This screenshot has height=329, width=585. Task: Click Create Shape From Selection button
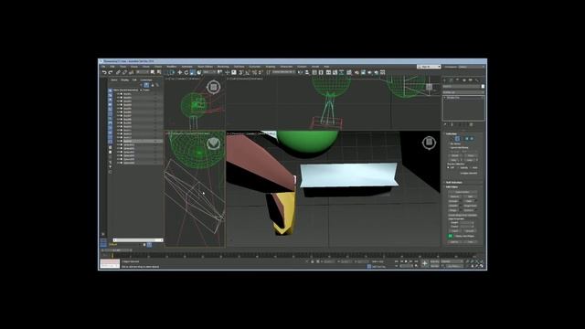point(463,216)
